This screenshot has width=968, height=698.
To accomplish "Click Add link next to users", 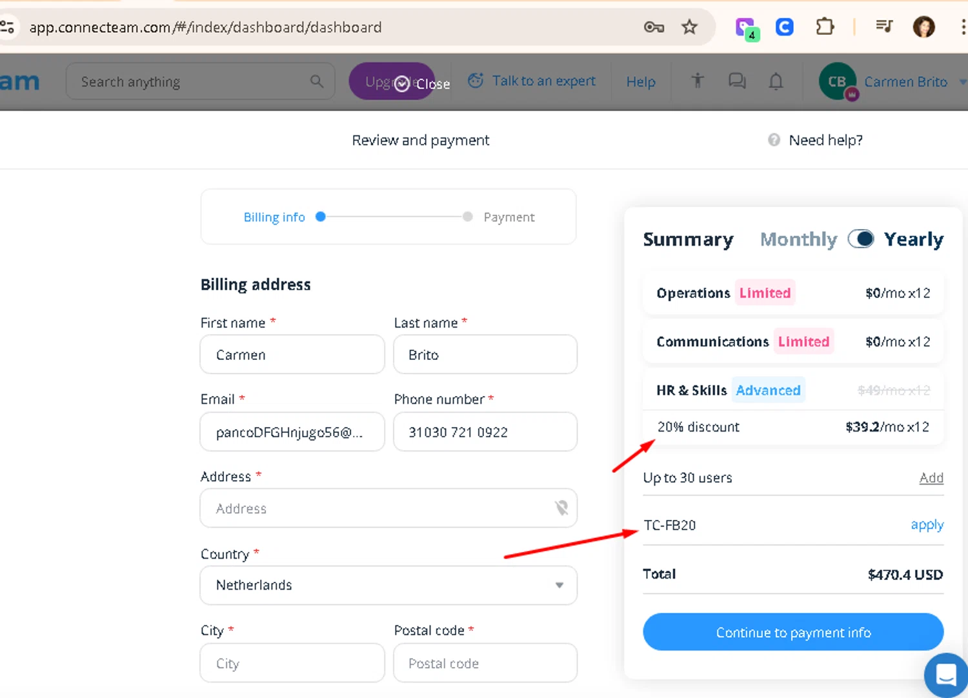I will pos(931,478).
